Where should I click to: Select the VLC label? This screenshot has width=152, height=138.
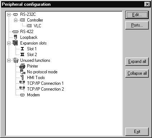tap(37, 26)
